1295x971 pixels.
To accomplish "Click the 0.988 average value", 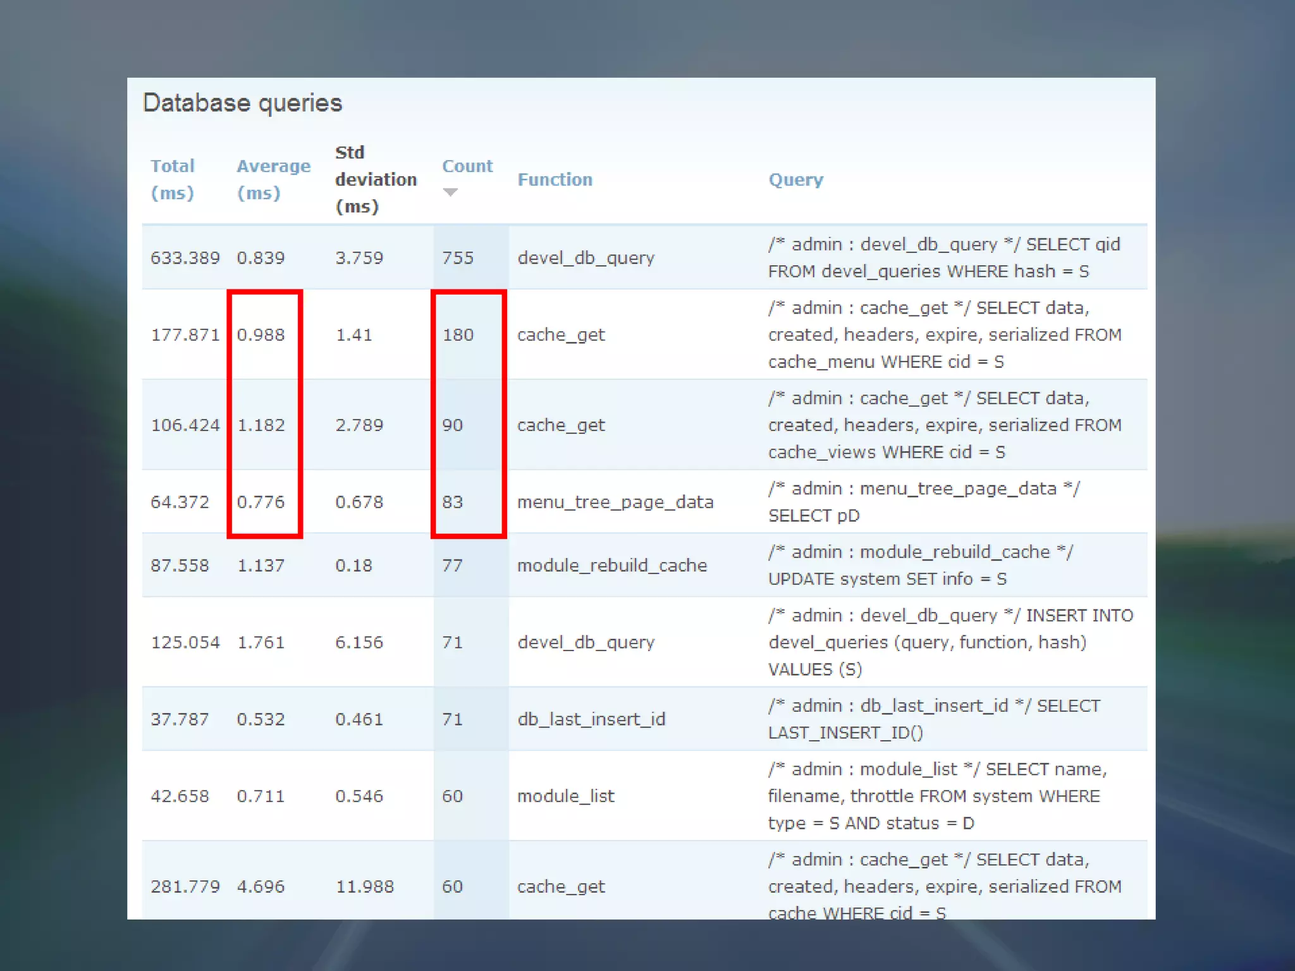I will point(261,334).
